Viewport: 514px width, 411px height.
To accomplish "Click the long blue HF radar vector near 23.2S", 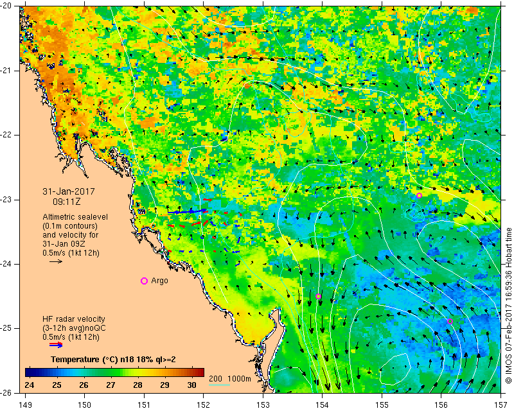I will pos(187,211).
